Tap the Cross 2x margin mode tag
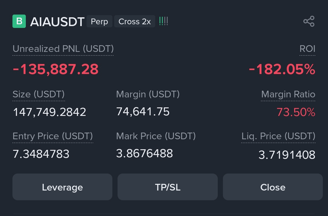This screenshot has width=328, height=216. point(135,22)
